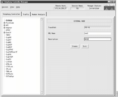Select the SigVSI tree item
This screenshot has height=97, width=118.
(9, 59)
